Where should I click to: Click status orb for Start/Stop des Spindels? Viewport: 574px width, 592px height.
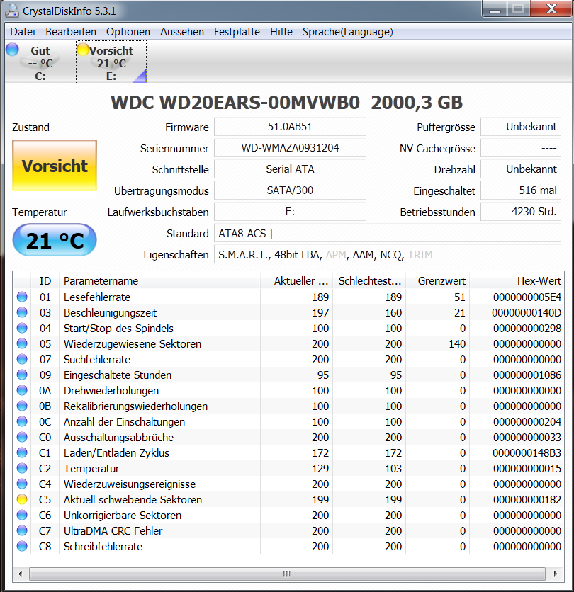pos(22,328)
